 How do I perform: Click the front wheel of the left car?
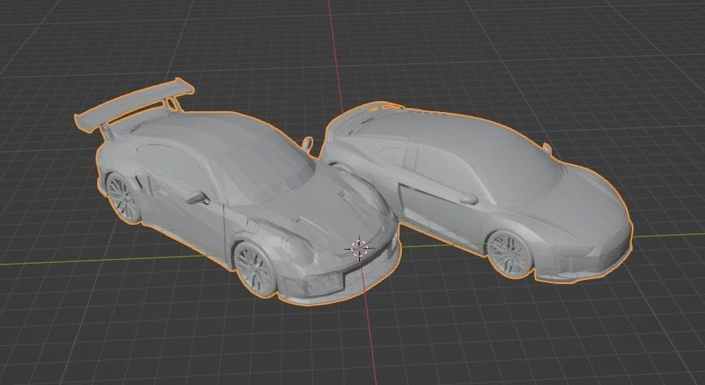point(254,268)
